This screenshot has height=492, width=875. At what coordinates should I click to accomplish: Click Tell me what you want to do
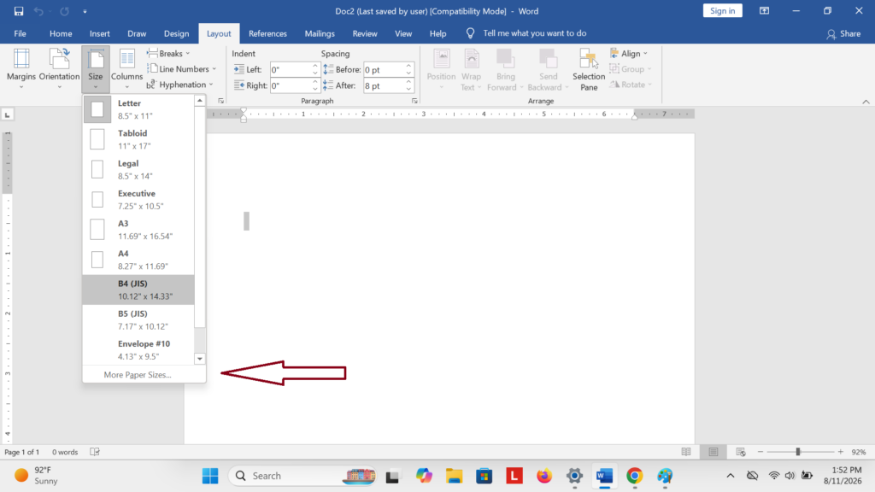click(x=534, y=33)
